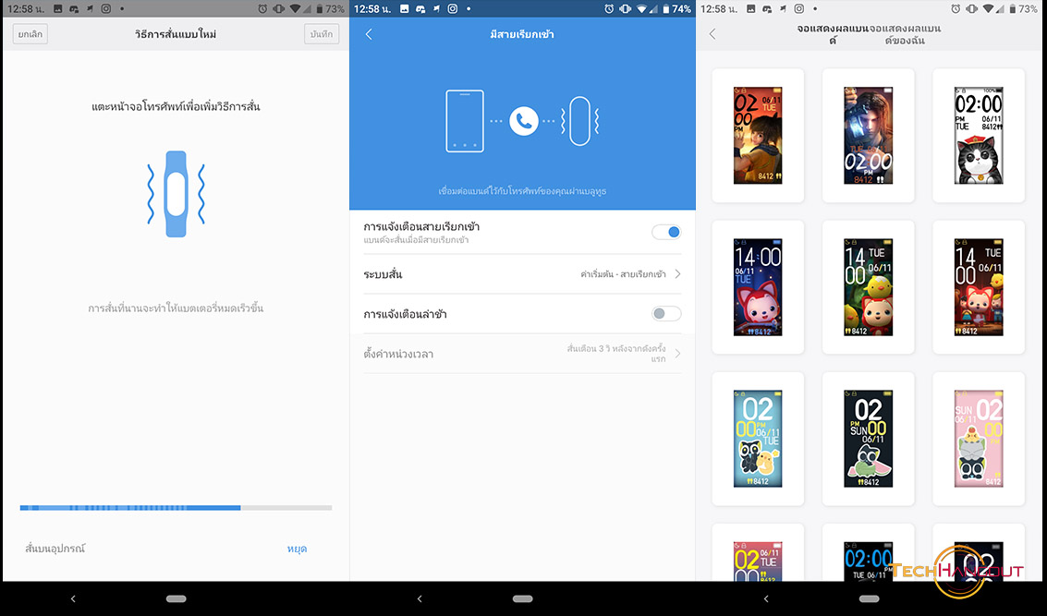Tap the ยกเลิก cancel button
This screenshot has height=616, width=1047.
(30, 34)
